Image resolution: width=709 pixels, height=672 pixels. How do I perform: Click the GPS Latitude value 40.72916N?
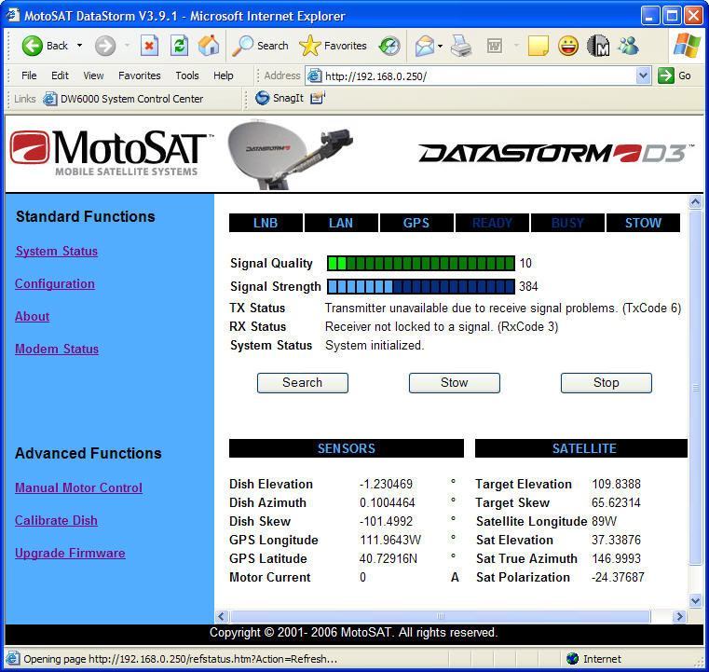click(389, 558)
